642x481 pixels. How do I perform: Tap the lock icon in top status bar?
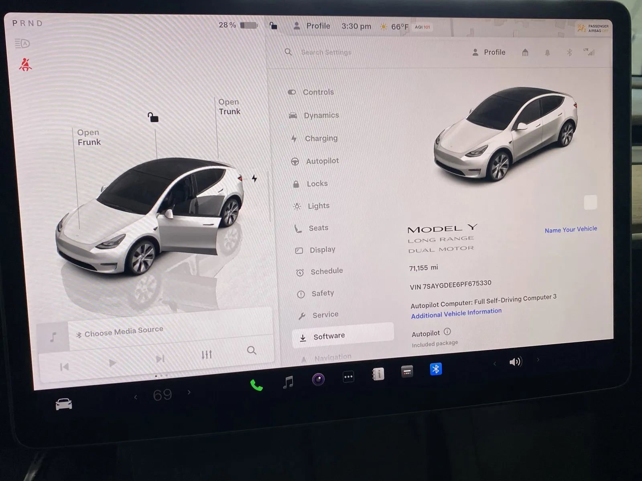click(273, 26)
